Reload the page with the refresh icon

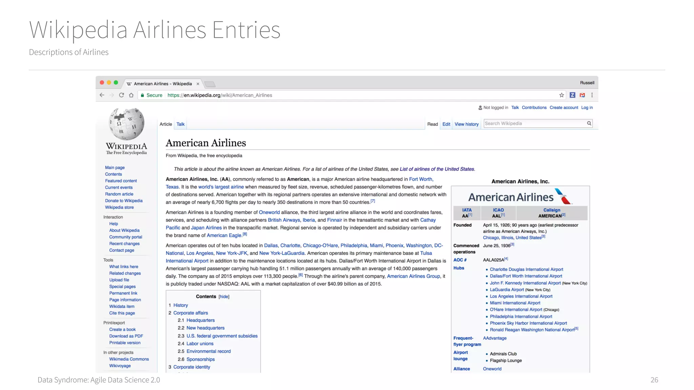coord(121,95)
